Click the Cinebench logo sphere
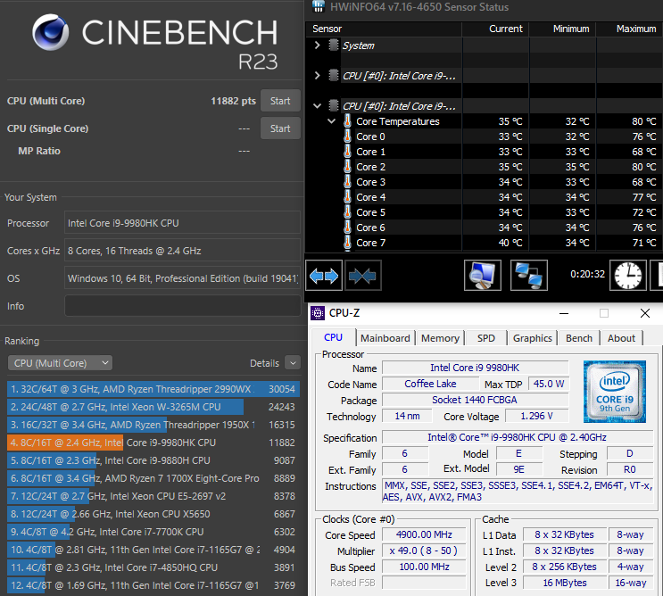This screenshot has height=596, width=663. click(x=51, y=32)
